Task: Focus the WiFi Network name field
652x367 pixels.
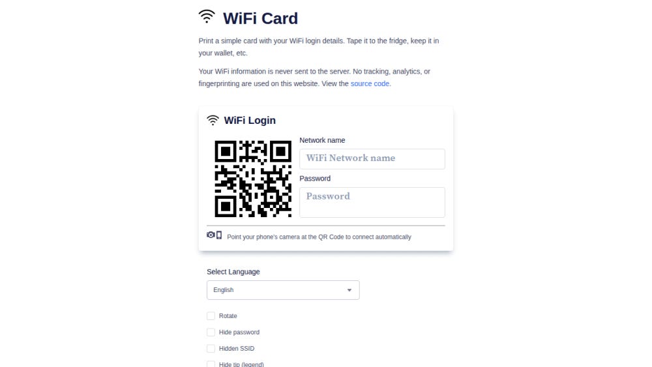Action: point(372,159)
